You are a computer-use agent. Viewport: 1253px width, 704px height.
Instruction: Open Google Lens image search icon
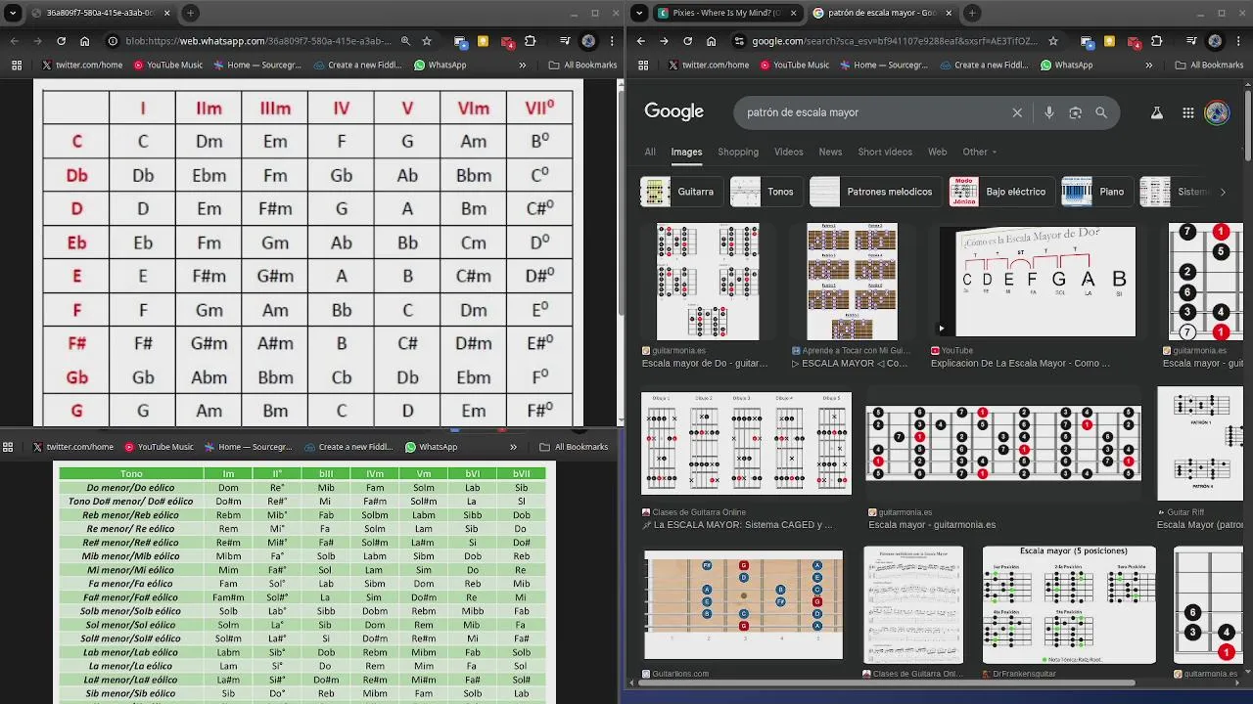[1075, 112]
